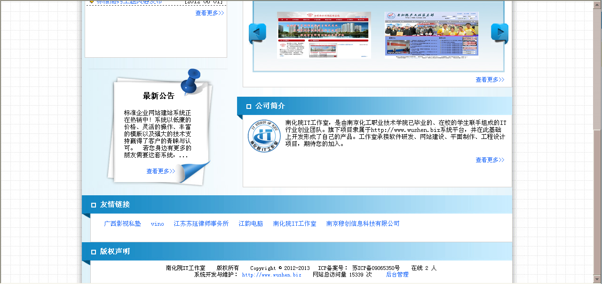
Task: Click 查看更多 under the 最新公告 notice
Action: click(x=160, y=171)
